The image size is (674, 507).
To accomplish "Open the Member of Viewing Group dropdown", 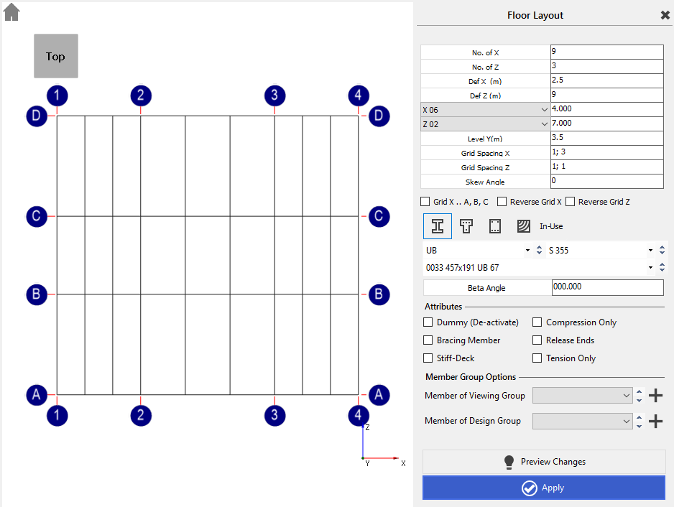I will pos(582,396).
